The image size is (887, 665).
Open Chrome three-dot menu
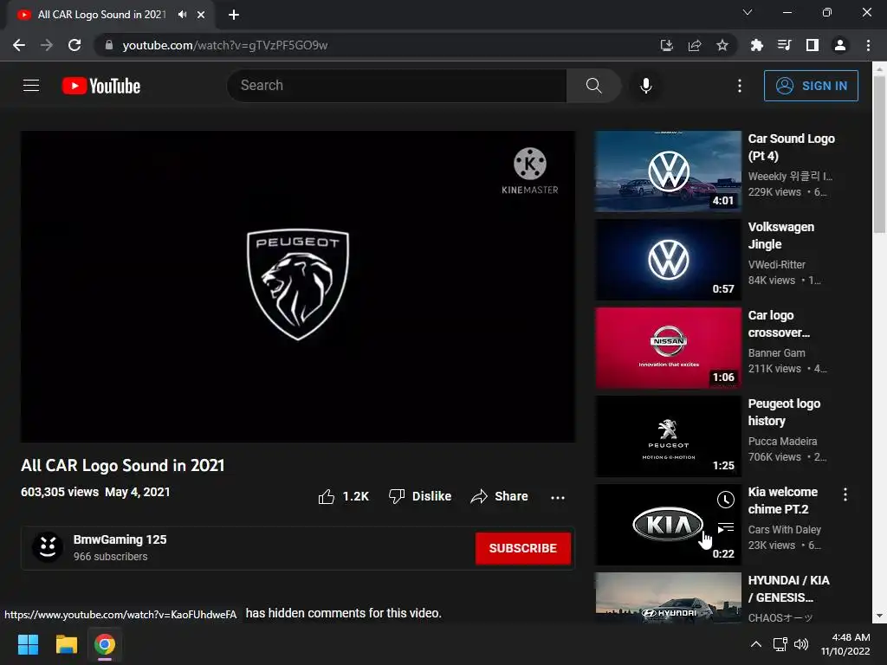[868, 45]
